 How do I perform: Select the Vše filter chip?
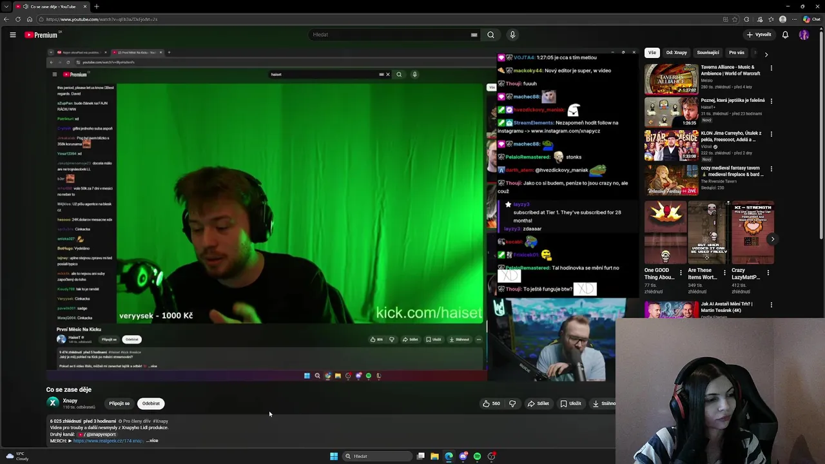652,53
